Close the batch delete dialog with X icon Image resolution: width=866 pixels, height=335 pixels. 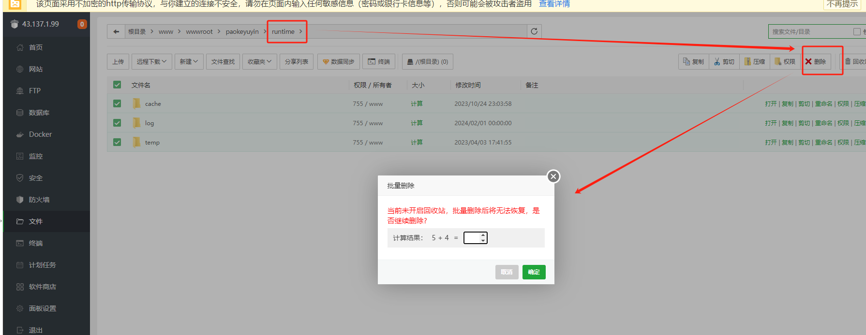(x=553, y=176)
